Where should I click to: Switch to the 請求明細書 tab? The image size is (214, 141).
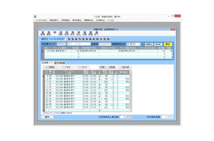pos(60,63)
